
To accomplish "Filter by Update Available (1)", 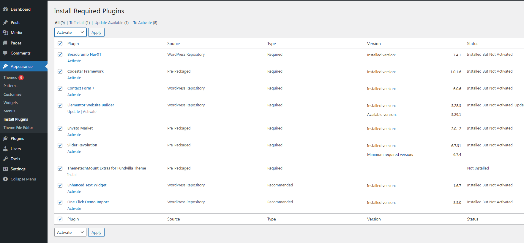I will point(112,23).
